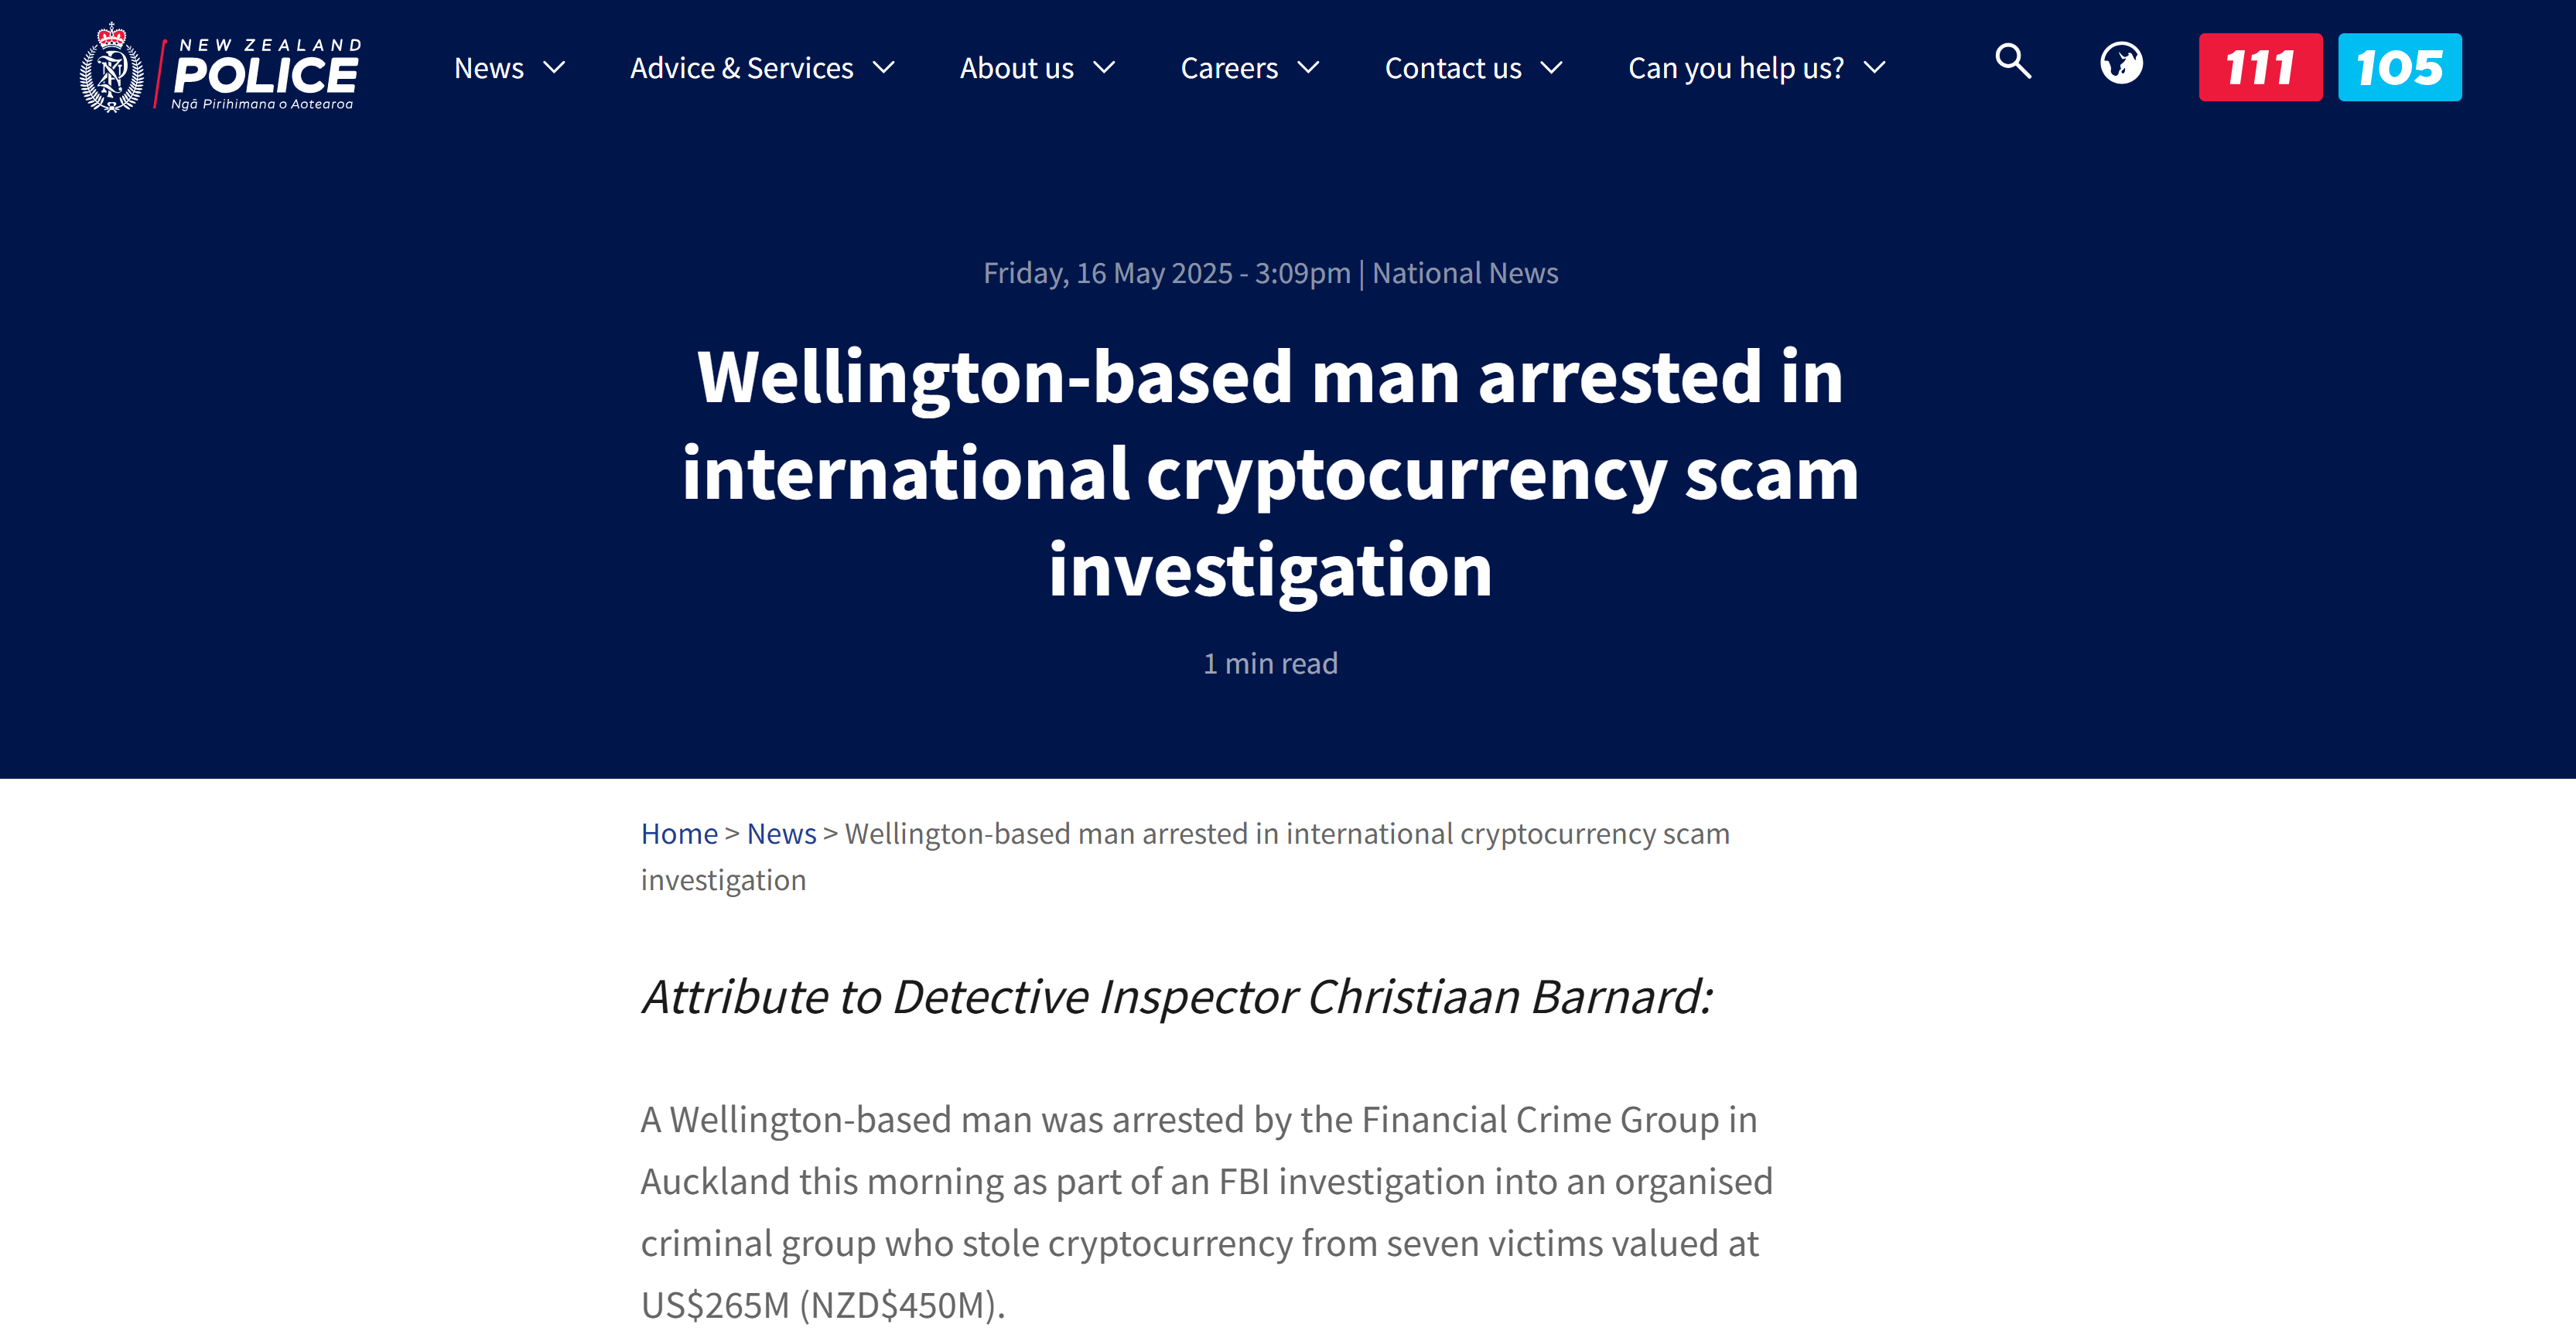Open the Contact us menu
2576x1341 pixels.
(x=1453, y=68)
